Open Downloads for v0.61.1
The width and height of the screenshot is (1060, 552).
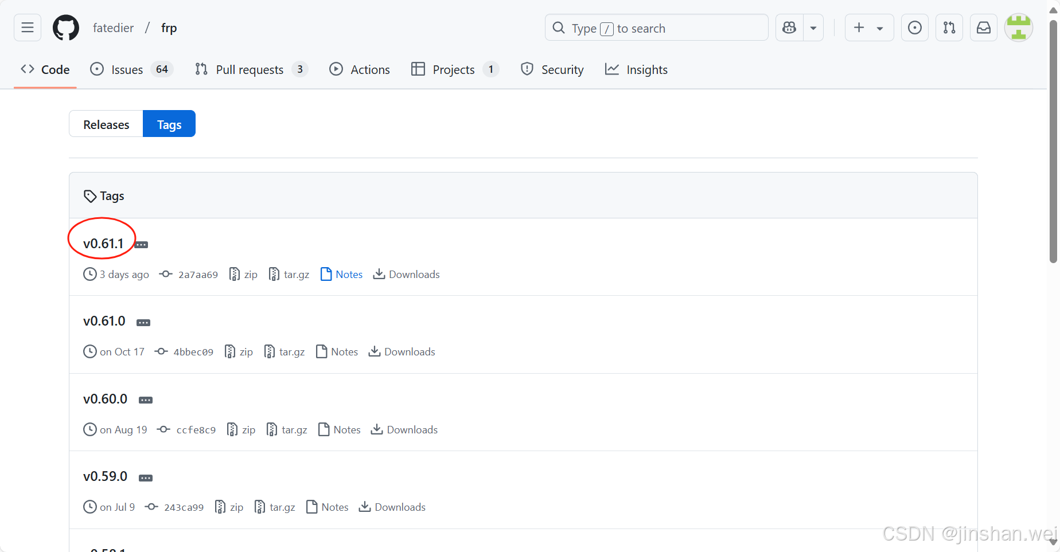click(407, 275)
